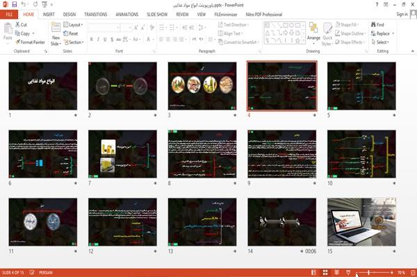The height and width of the screenshot is (277, 417).
Task: Switch to Slide Sorter view in status bar
Action: (x=325, y=272)
